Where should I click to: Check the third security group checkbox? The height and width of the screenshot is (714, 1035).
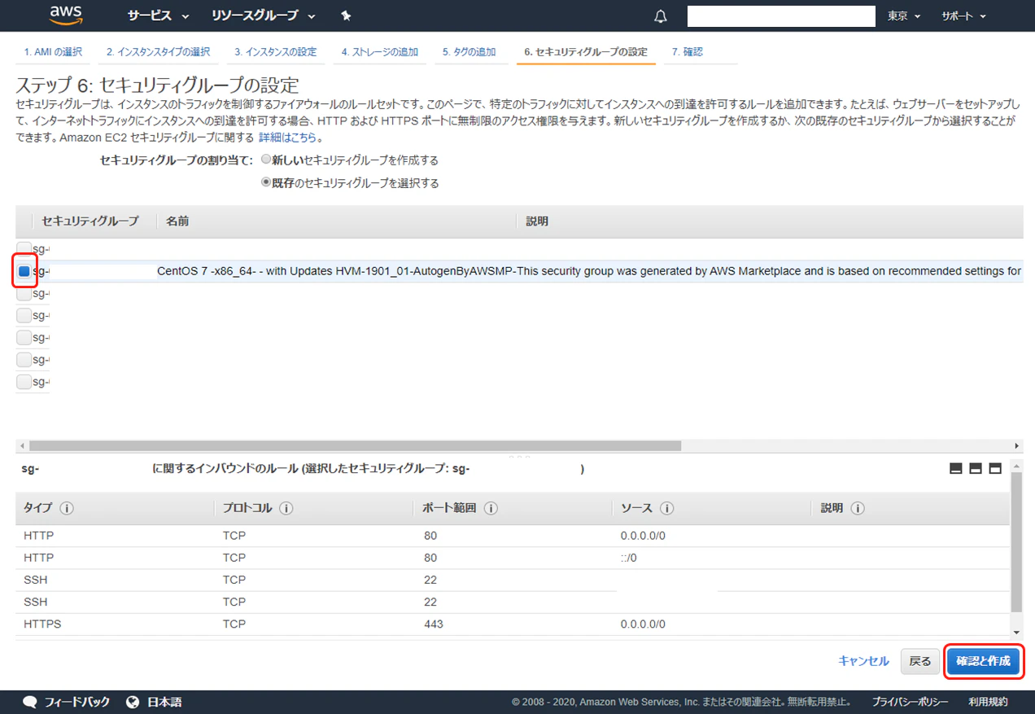[24, 293]
